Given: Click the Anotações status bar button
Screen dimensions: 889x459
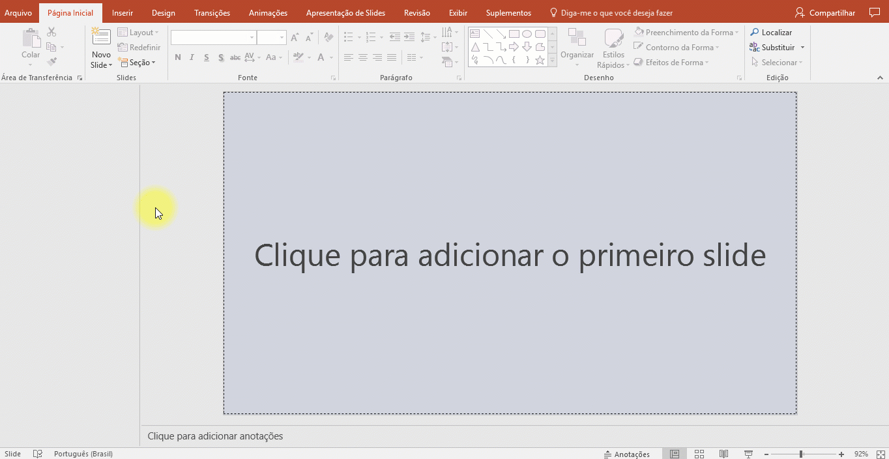Looking at the screenshot, I should tap(627, 454).
